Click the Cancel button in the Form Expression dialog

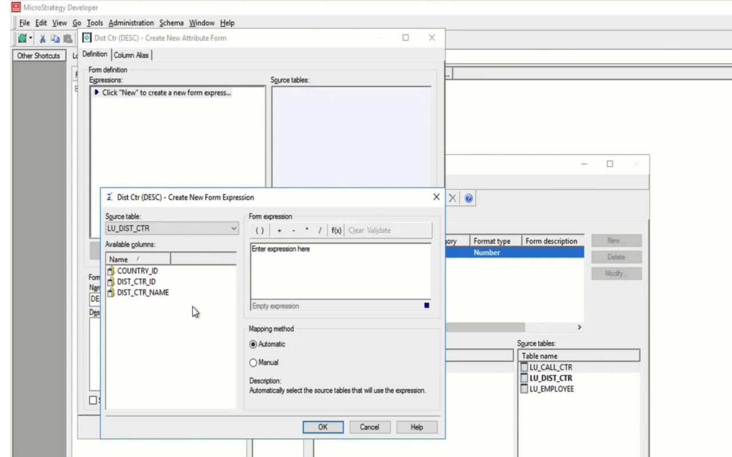369,427
